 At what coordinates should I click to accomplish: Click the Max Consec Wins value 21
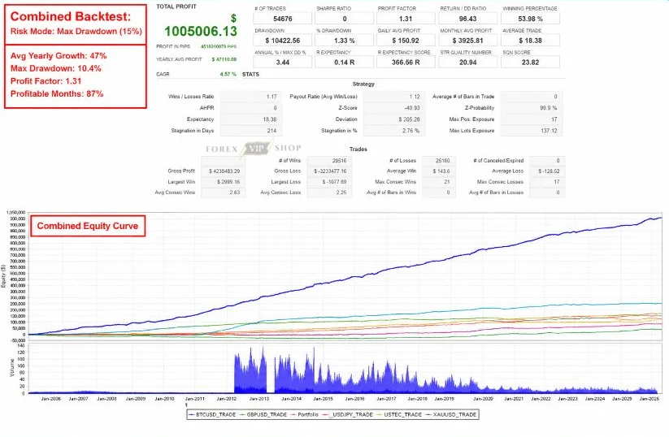click(x=439, y=182)
